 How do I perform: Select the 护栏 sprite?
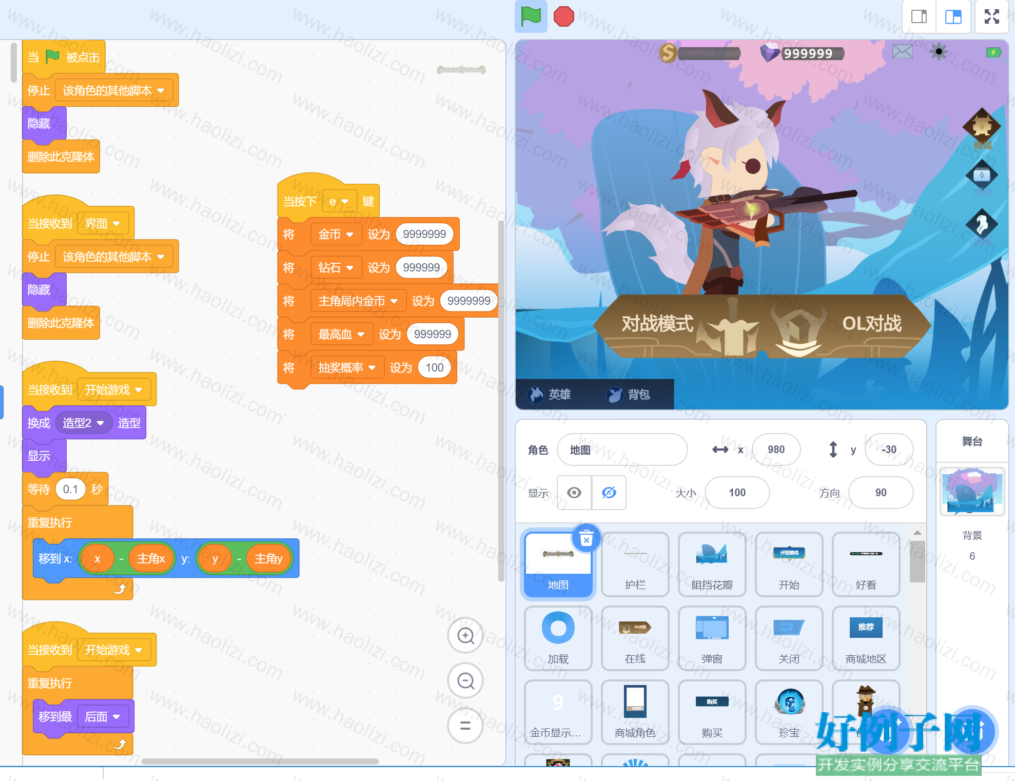(635, 564)
